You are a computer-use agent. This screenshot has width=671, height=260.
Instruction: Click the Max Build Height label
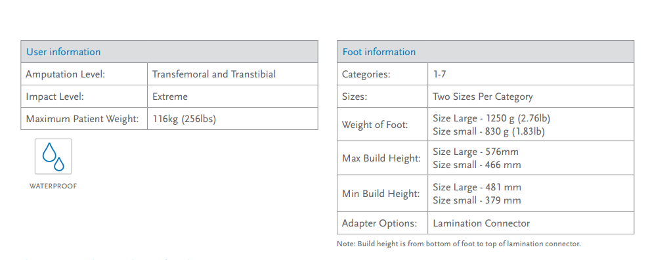coord(381,158)
